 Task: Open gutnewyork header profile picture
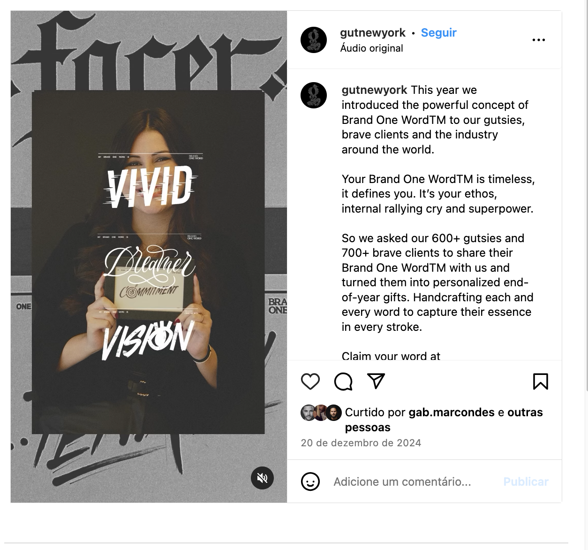pyautogui.click(x=313, y=40)
